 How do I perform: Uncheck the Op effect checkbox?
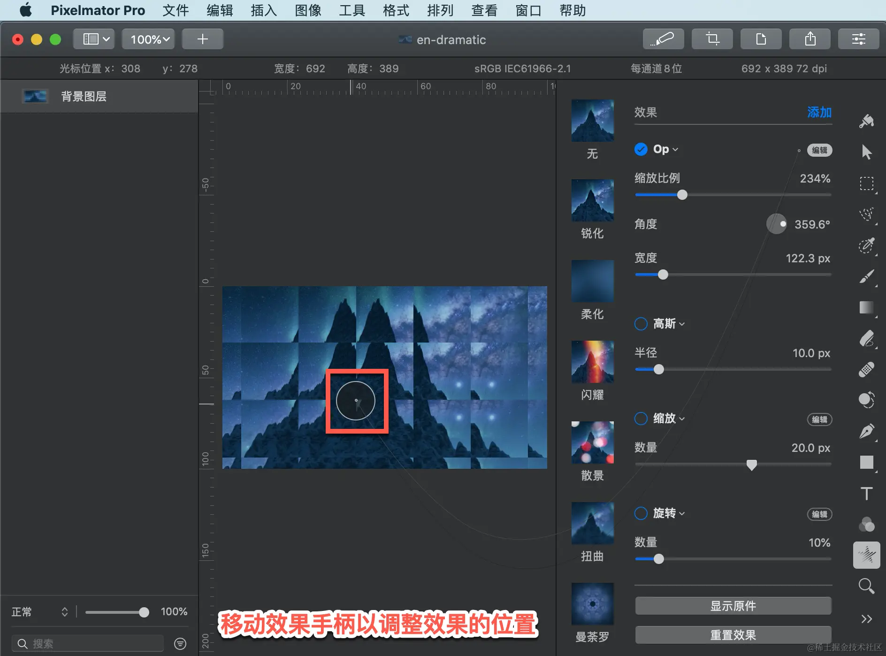641,149
